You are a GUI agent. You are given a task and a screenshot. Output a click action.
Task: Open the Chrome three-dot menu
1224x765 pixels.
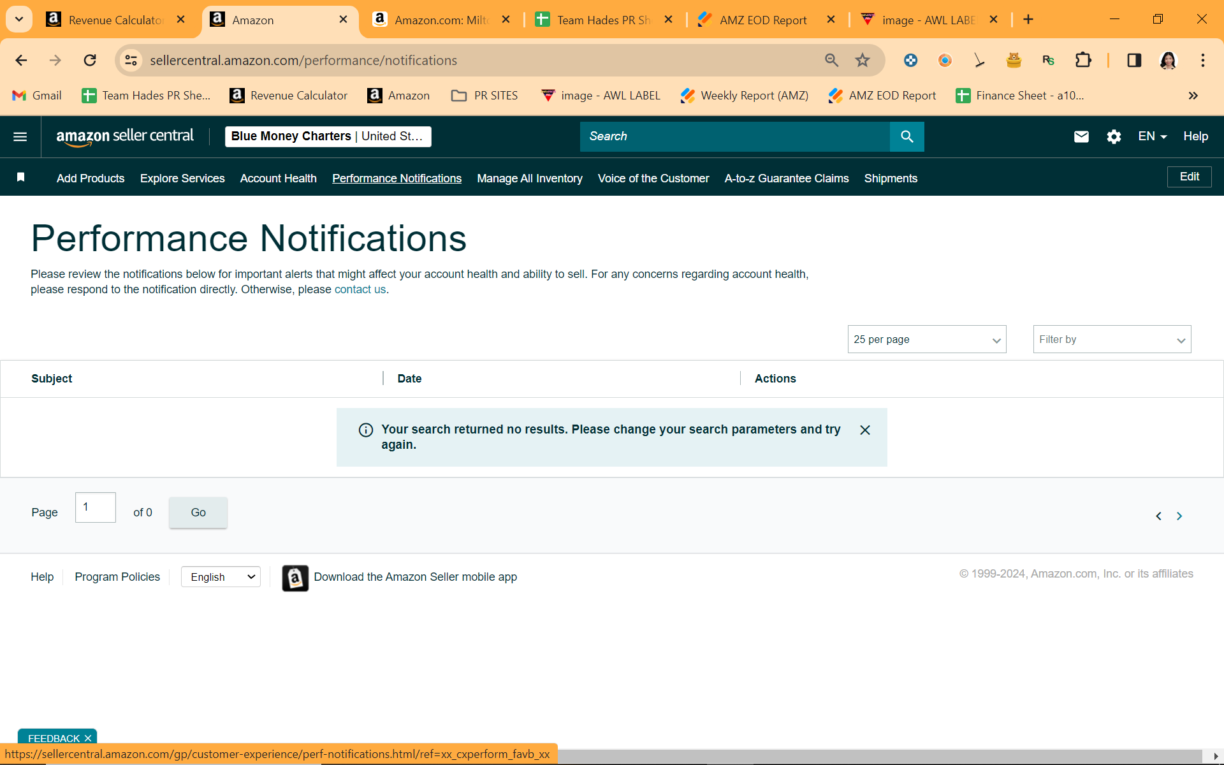point(1203,61)
